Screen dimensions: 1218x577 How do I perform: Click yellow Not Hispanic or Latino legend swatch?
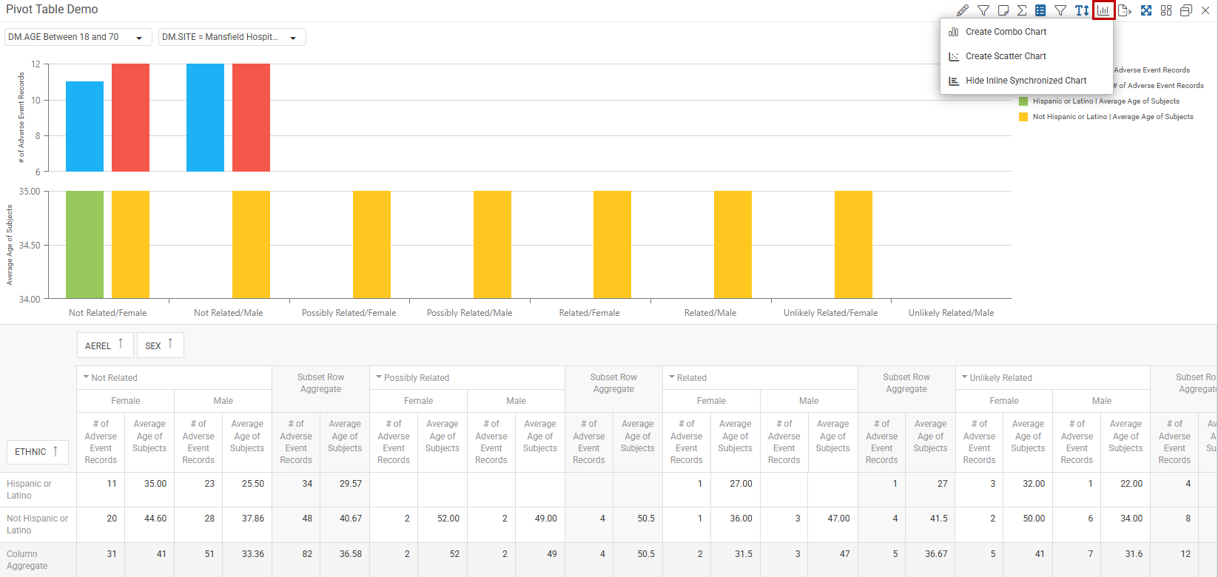[1023, 117]
